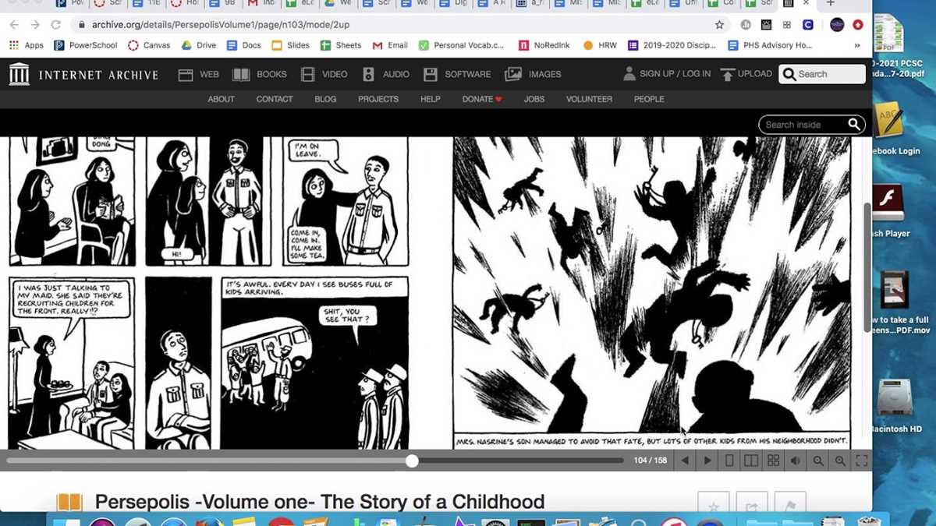Image resolution: width=936 pixels, height=526 pixels.
Task: Open the WEB media section
Action: [198, 74]
